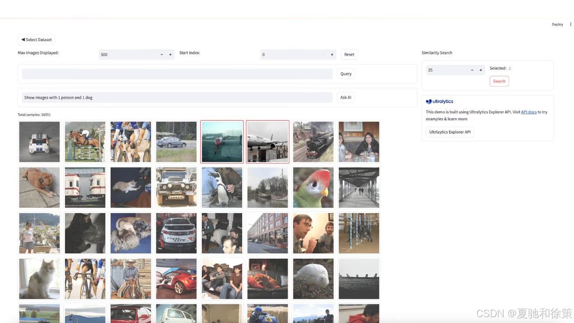Click the Total samples: 16551 text
The width and height of the screenshot is (574, 323).
tap(34, 114)
